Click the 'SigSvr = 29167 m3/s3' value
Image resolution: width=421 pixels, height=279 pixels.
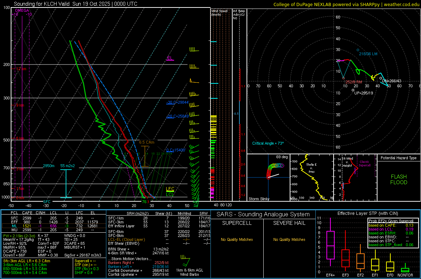pos(83,255)
